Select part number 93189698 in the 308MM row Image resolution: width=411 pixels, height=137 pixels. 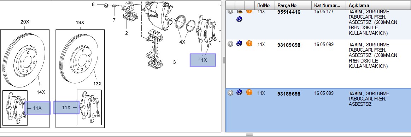(289, 45)
